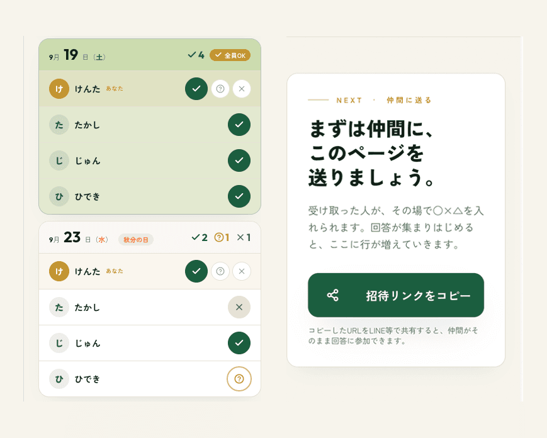The width and height of the screenshot is (547, 438).
Task: Set けんた to maybe on 9月19日
Action: tap(220, 89)
